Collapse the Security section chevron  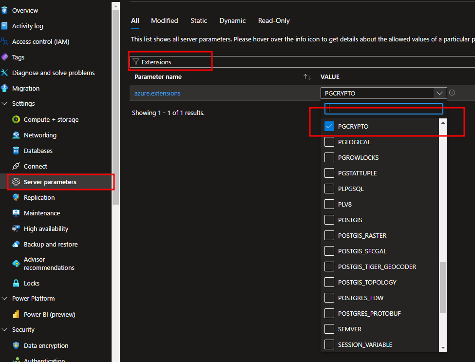(4, 329)
